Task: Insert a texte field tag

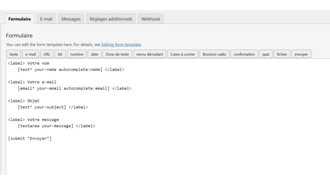Action: tap(14, 54)
